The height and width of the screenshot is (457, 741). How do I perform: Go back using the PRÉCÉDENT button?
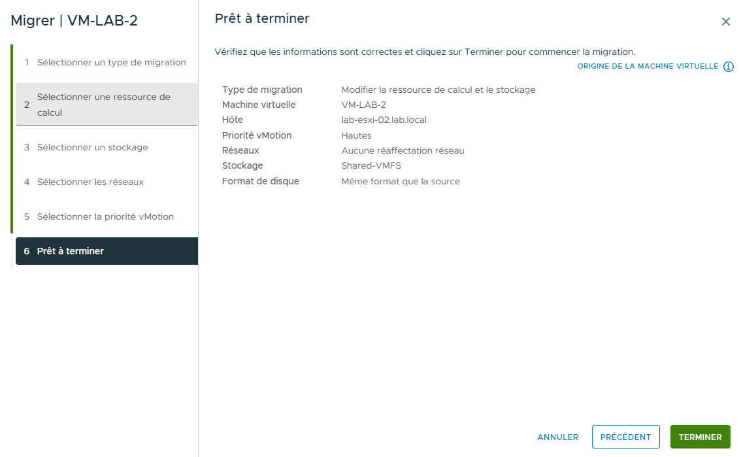point(625,437)
